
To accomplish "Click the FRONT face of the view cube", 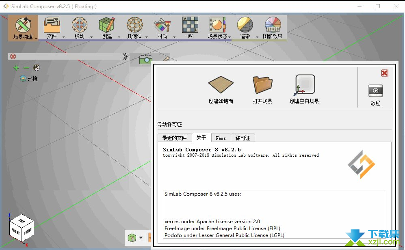I will (15, 231).
